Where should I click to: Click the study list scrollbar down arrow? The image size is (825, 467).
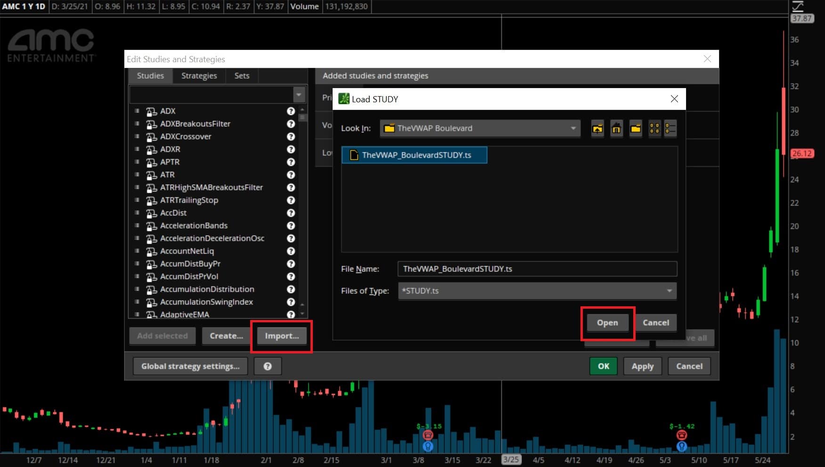pos(302,313)
